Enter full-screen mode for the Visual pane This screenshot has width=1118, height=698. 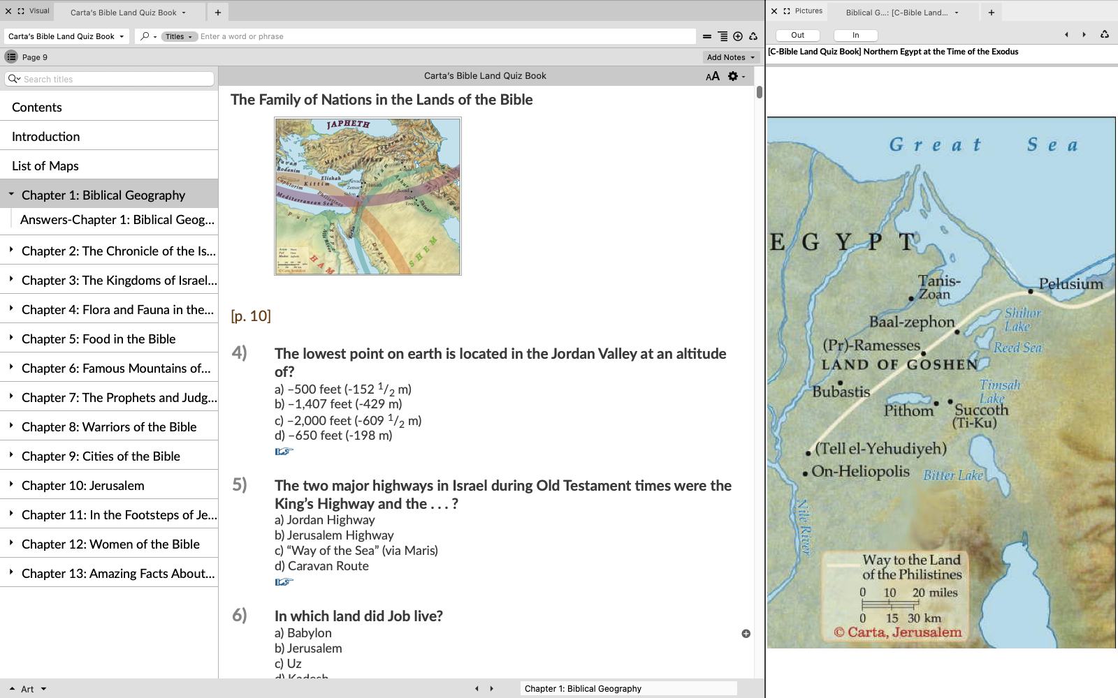(21, 11)
